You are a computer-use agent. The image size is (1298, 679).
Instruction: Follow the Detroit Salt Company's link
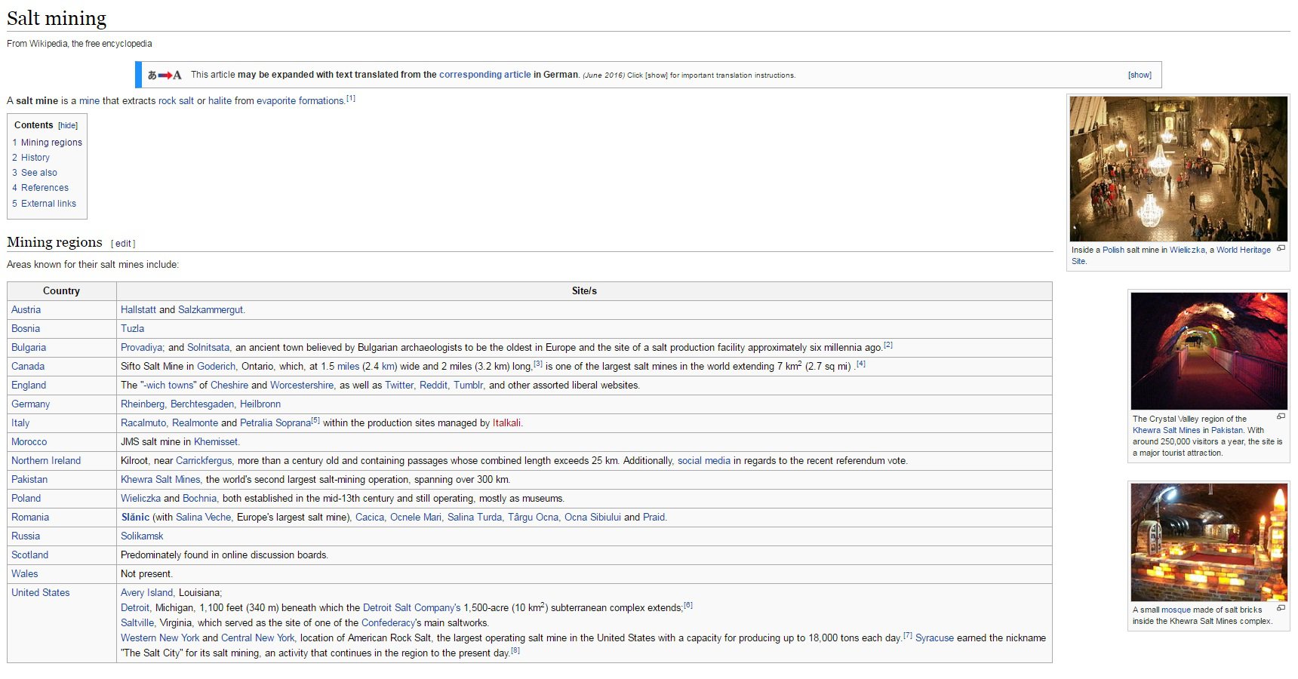point(411,608)
